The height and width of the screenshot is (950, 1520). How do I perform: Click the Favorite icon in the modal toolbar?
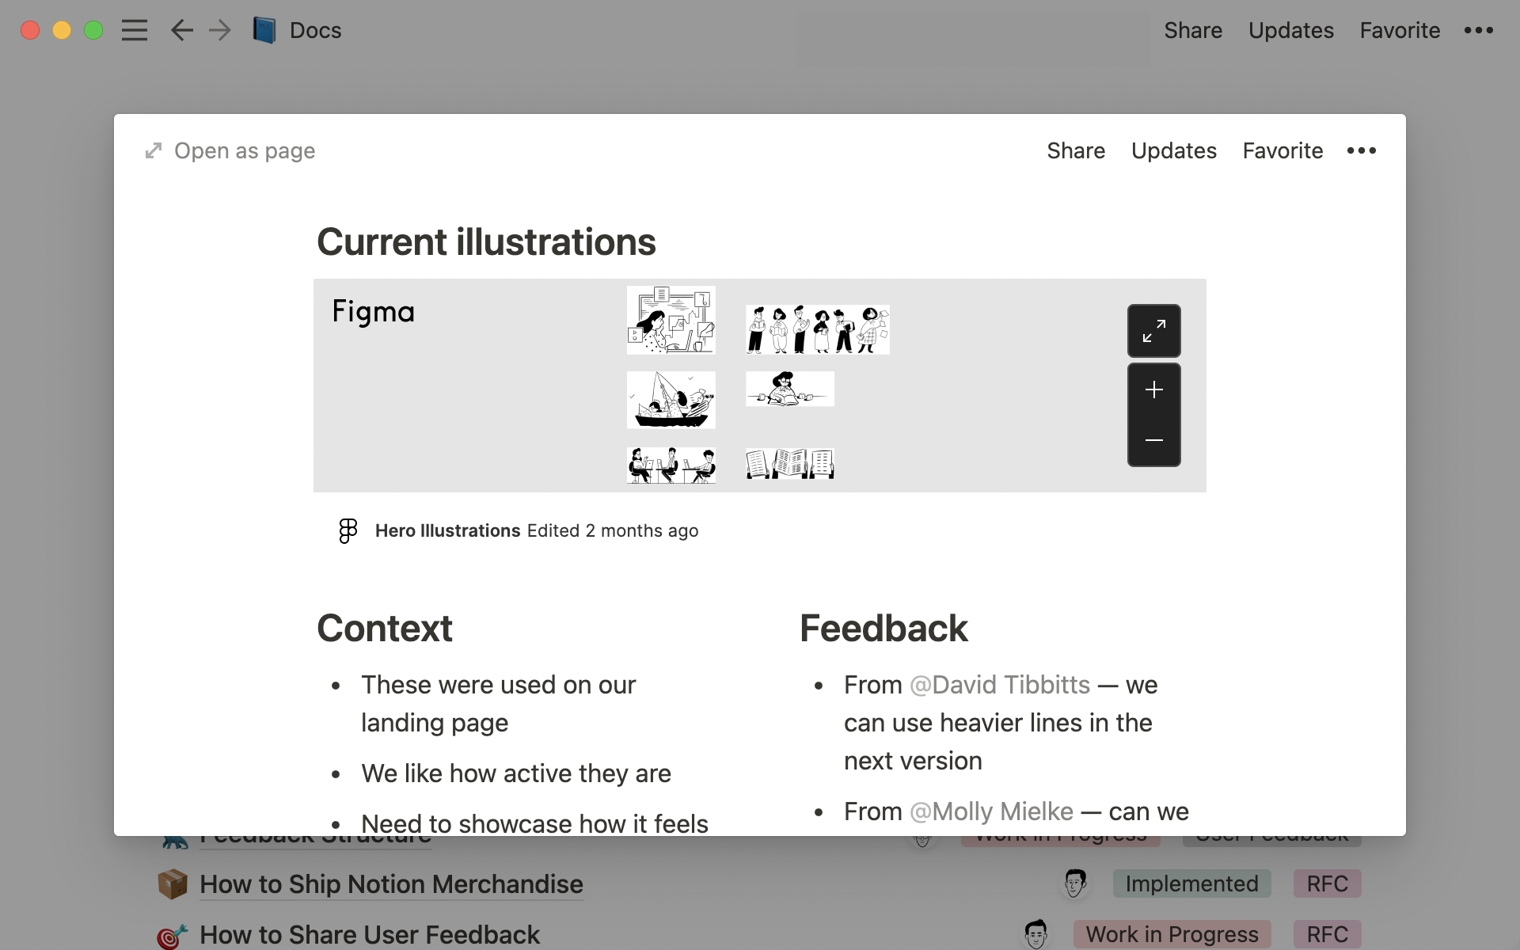1282,151
